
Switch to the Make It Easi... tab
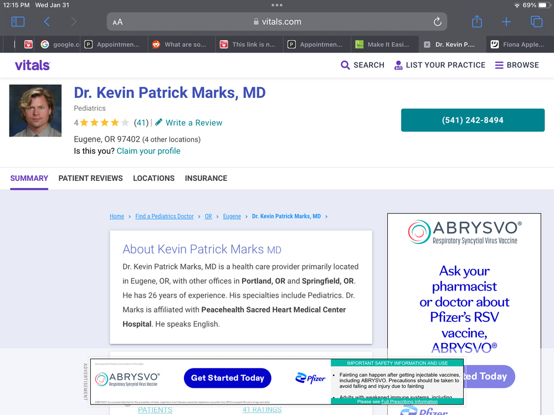click(385, 44)
